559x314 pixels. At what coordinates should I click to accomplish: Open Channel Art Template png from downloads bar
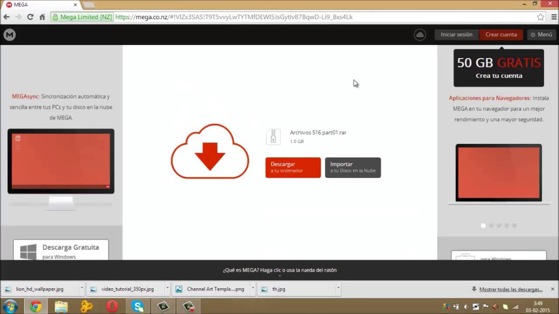212,289
